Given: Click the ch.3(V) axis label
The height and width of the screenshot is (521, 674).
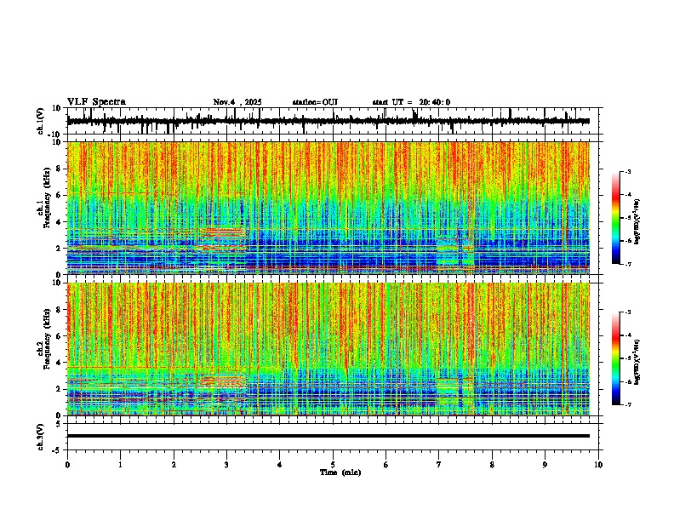Looking at the screenshot, I should tap(41, 438).
